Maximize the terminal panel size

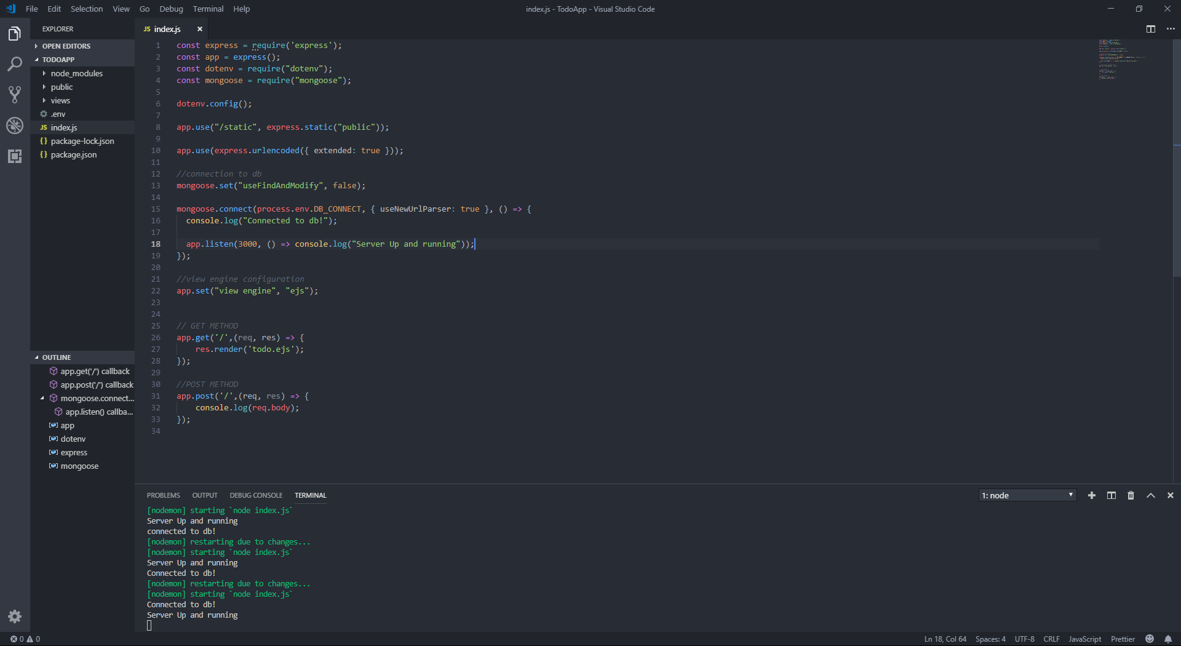(x=1151, y=495)
